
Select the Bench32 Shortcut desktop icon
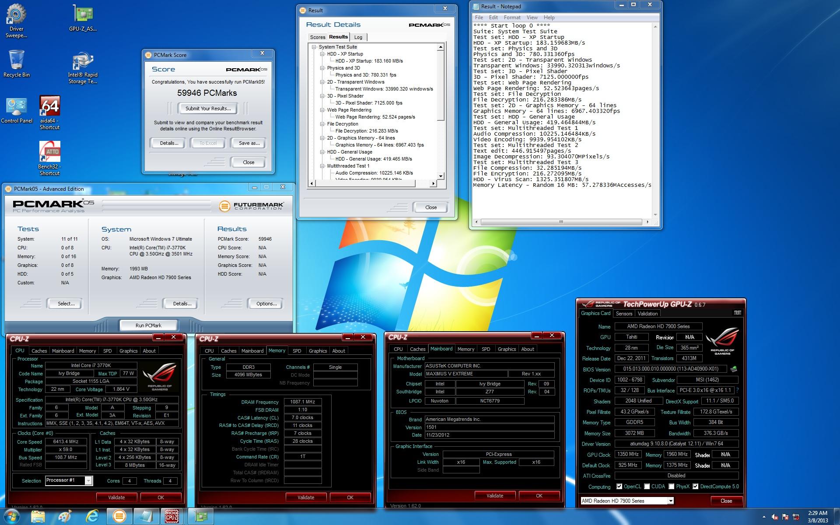click(x=49, y=158)
